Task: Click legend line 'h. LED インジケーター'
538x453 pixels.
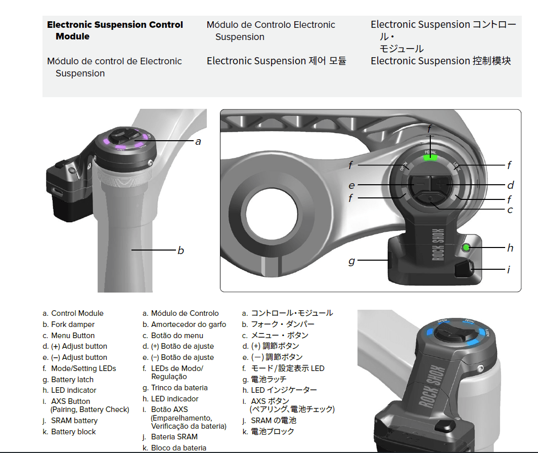Action: [x=279, y=390]
